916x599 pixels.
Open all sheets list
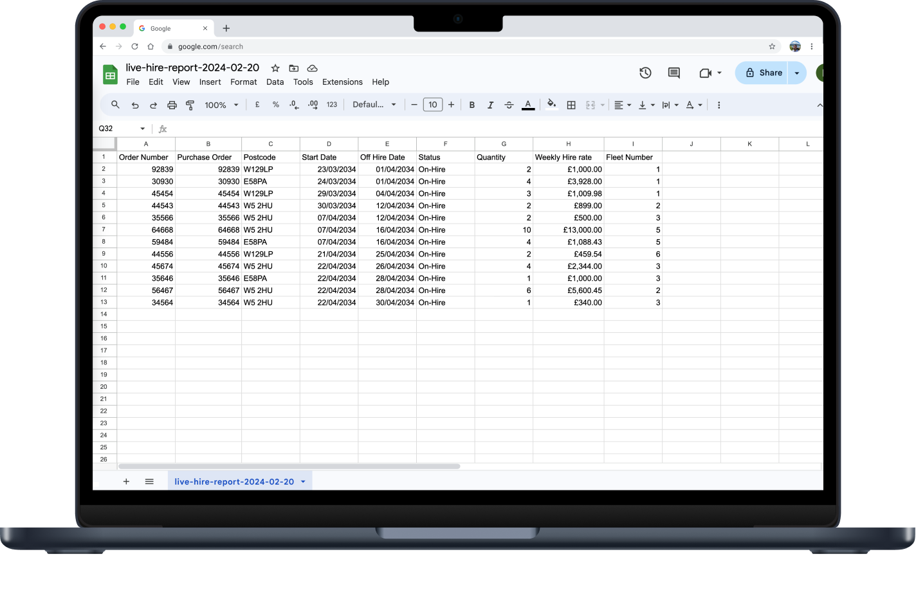point(149,481)
